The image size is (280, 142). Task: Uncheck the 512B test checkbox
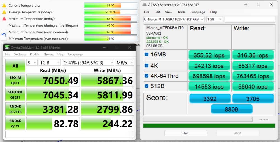click(147, 86)
